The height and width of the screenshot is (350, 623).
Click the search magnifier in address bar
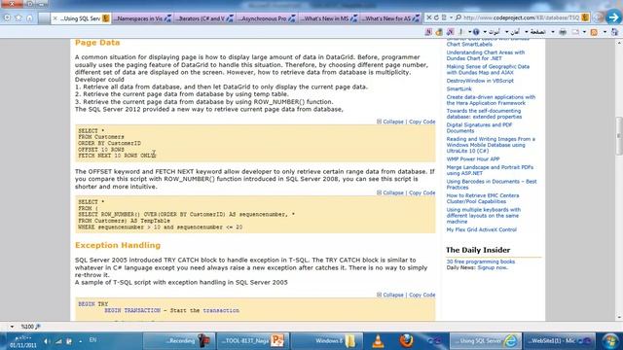458,17
